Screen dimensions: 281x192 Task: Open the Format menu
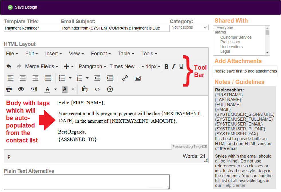[101, 54]
